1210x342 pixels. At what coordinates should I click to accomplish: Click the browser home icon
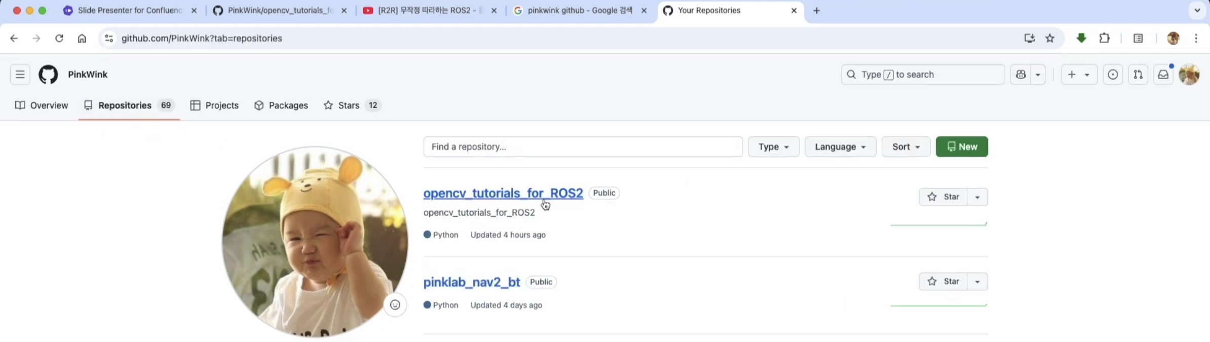82,39
